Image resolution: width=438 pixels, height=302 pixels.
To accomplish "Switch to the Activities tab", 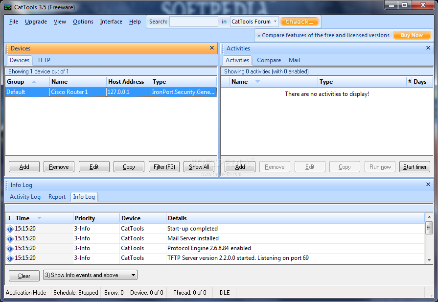I will pyautogui.click(x=237, y=60).
